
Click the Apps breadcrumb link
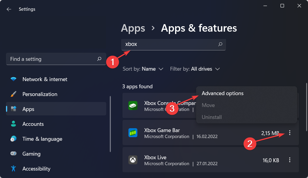pos(133,28)
